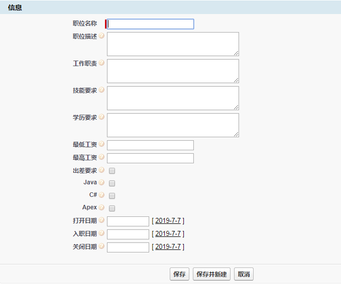Click 2019-7-7 link next to 入职日期
This screenshot has height=284, width=341.
point(168,234)
